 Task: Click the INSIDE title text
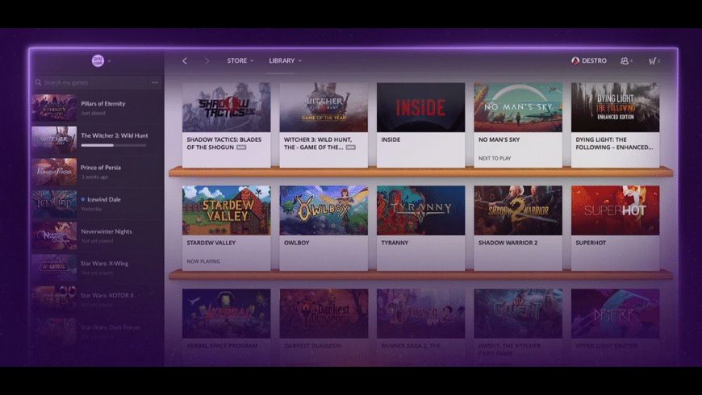(391, 139)
